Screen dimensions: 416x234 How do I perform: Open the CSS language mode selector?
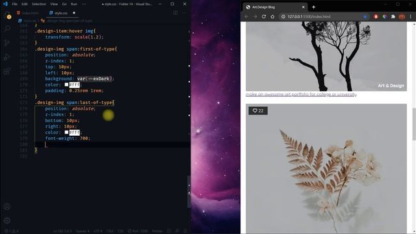point(120,231)
